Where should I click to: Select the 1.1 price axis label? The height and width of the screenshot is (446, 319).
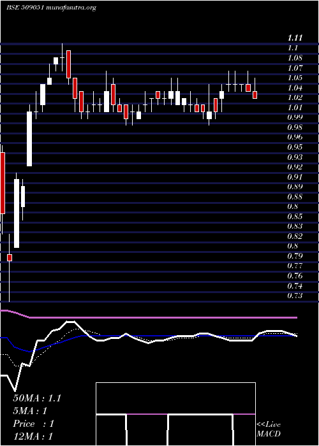[x=293, y=48]
